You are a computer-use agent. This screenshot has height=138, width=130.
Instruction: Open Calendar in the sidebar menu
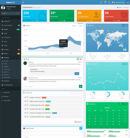point(10,50)
